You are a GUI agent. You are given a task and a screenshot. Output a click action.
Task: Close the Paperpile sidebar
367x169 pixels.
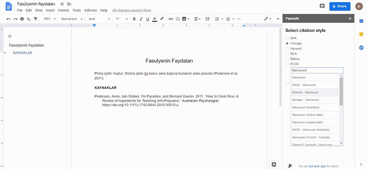click(x=350, y=19)
